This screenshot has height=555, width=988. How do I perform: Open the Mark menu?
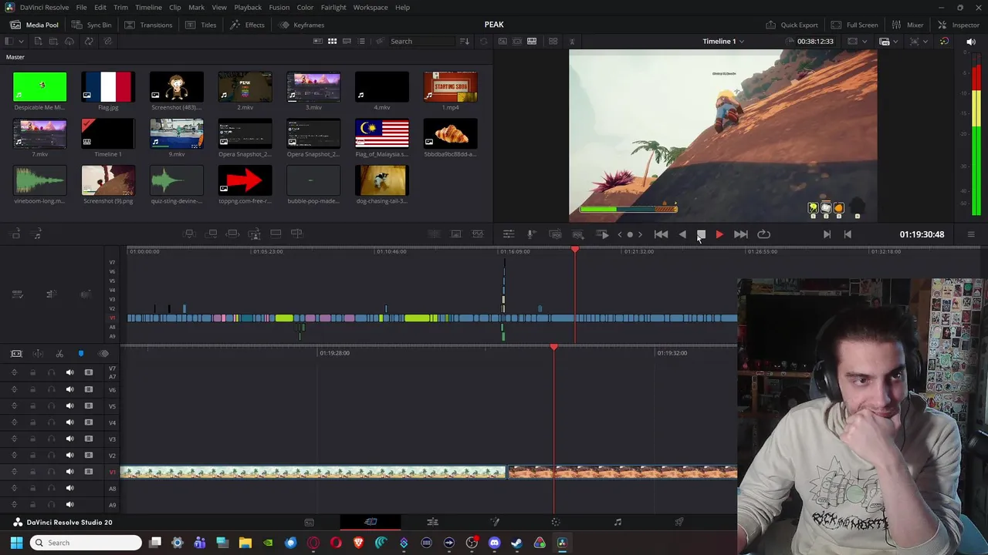point(196,7)
